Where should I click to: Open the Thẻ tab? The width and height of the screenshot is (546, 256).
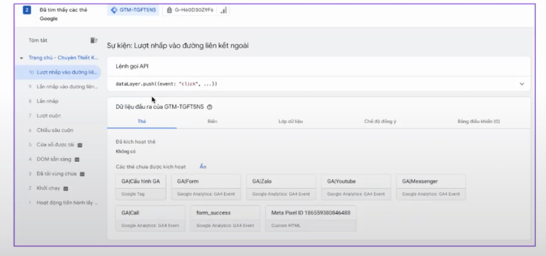click(142, 121)
